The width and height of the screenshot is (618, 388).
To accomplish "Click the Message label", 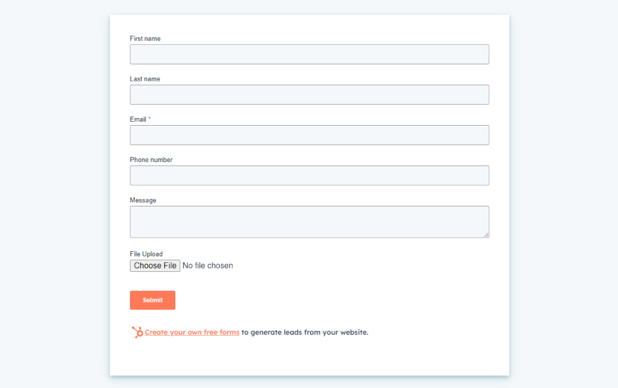I will tap(143, 200).
